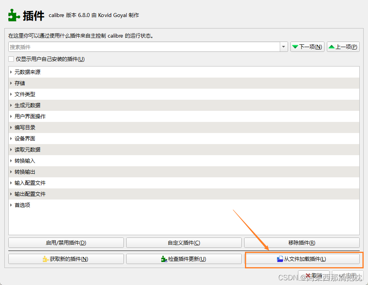Select the 首选项 row text
This screenshot has height=285, width=368.
22,205
